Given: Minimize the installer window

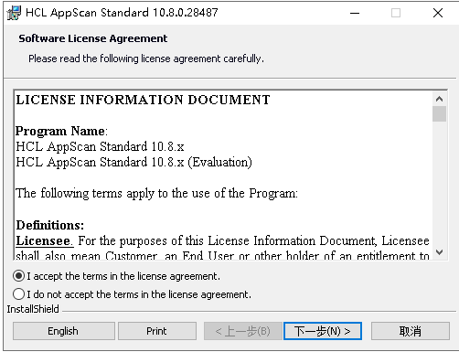Looking at the screenshot, I should (x=355, y=13).
